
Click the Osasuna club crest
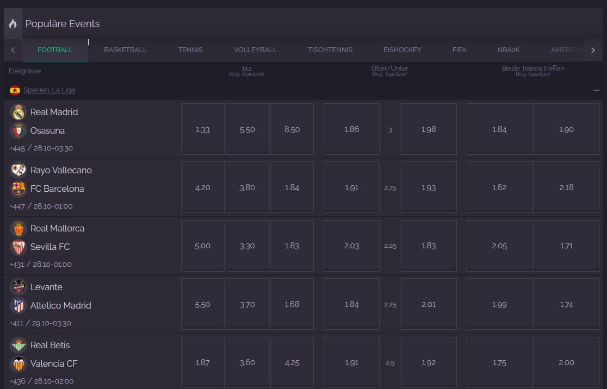coord(18,131)
